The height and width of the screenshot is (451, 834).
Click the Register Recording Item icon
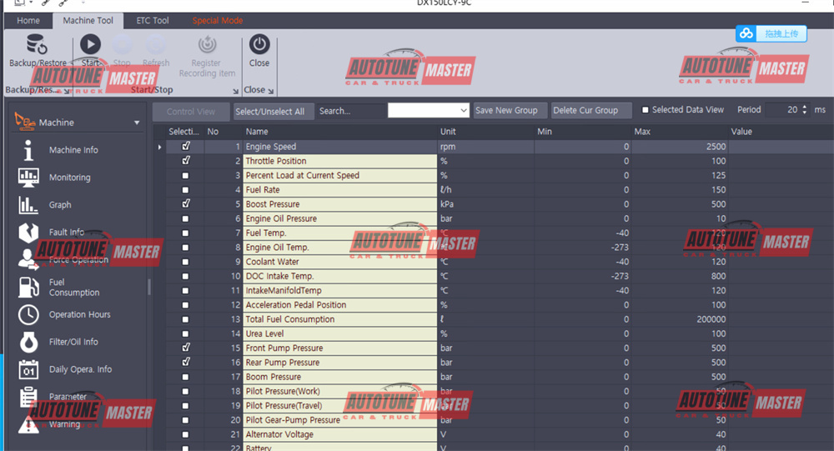click(x=207, y=44)
